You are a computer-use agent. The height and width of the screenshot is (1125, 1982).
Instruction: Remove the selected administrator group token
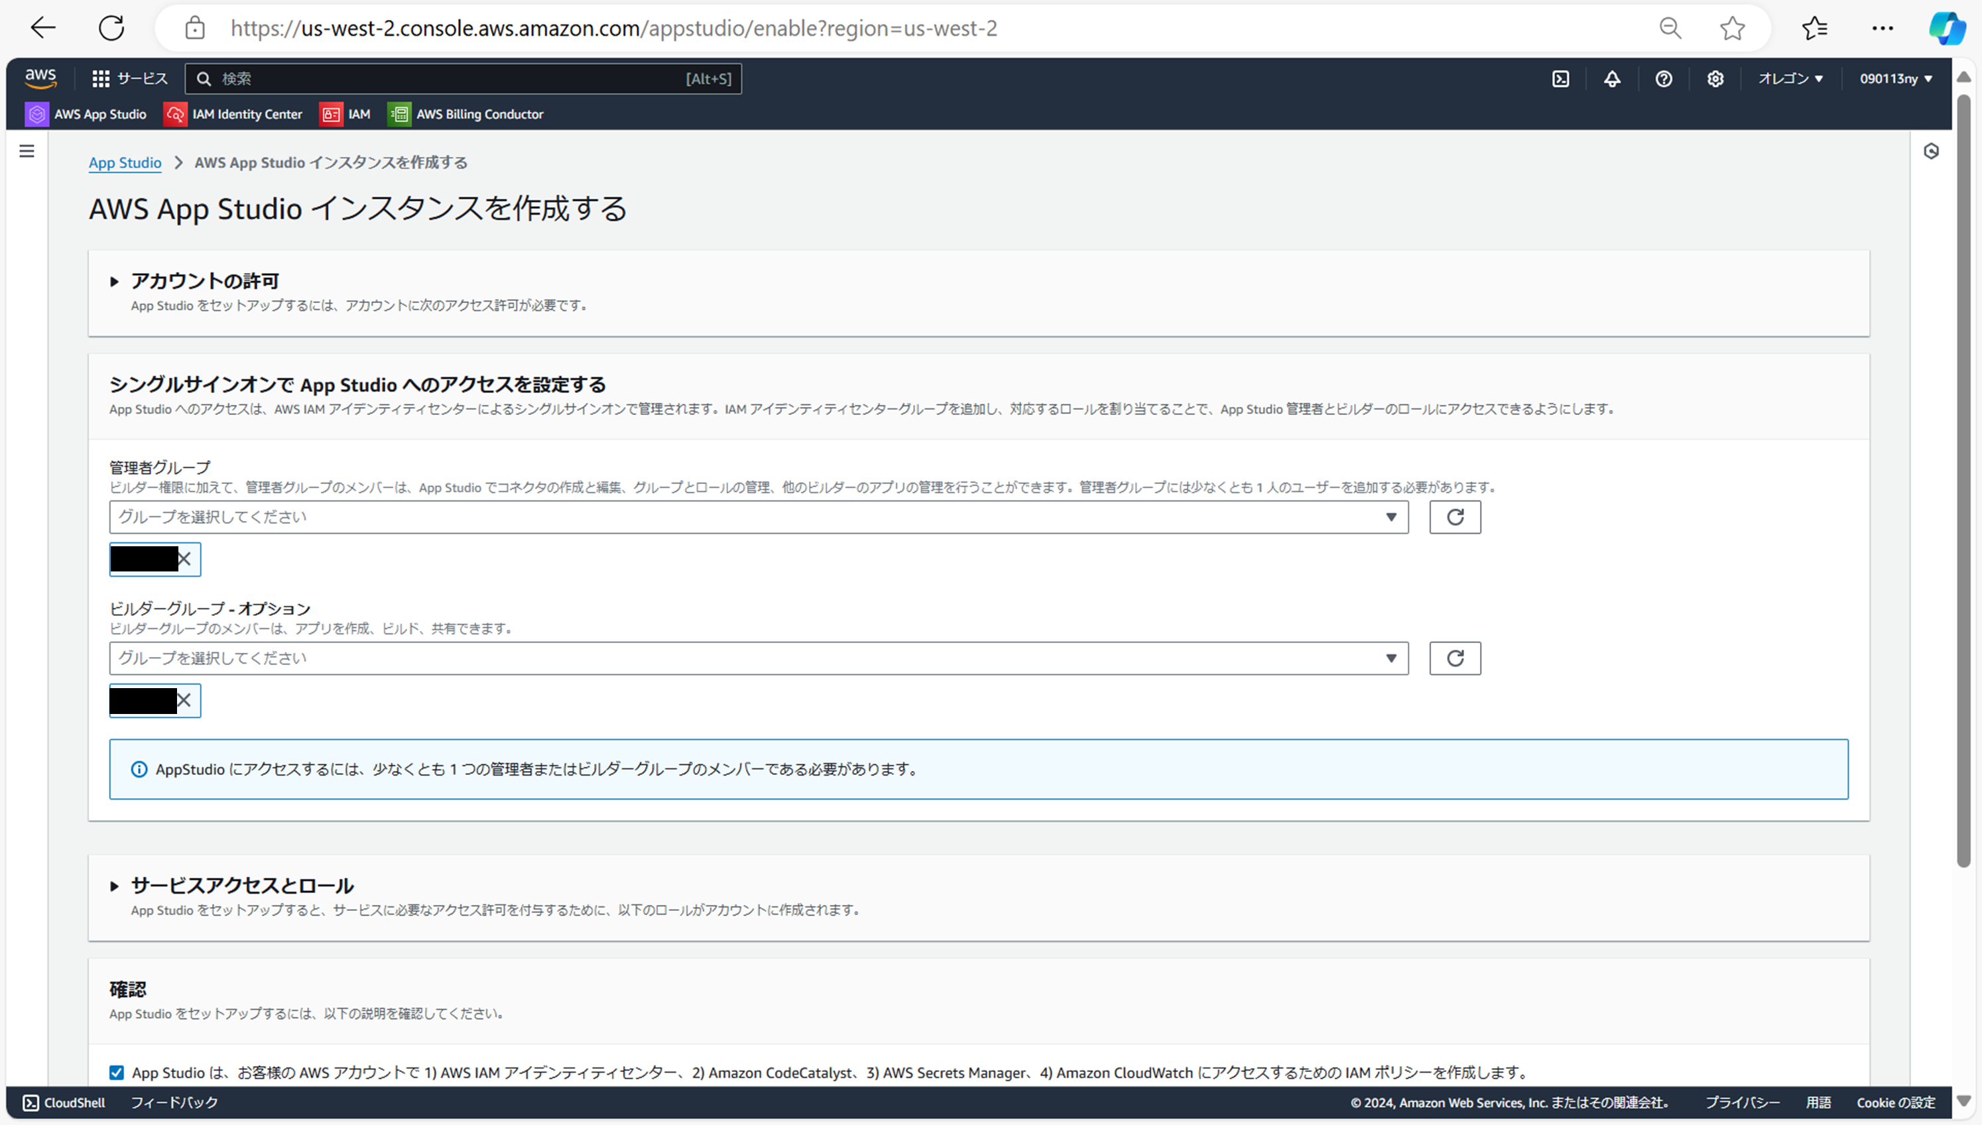click(185, 559)
